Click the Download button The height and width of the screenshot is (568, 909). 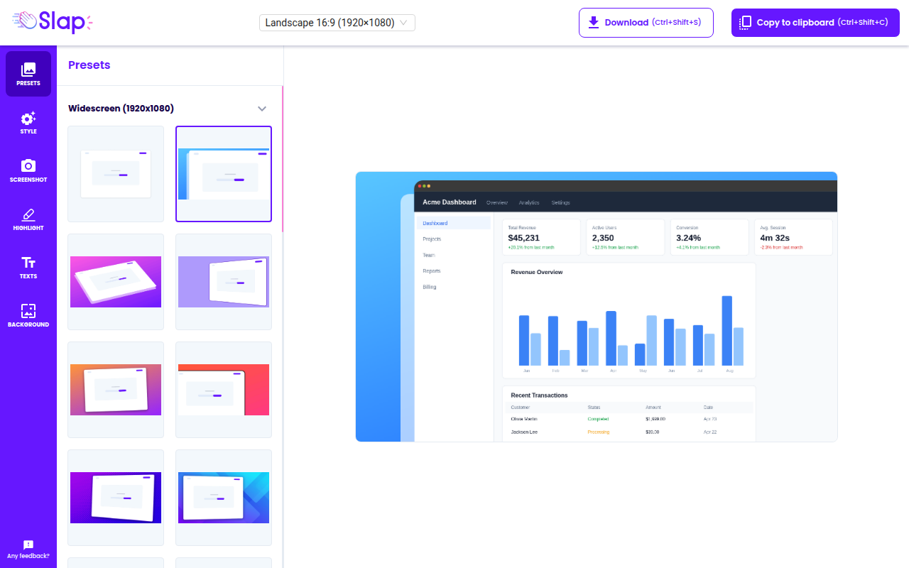pyautogui.click(x=646, y=23)
